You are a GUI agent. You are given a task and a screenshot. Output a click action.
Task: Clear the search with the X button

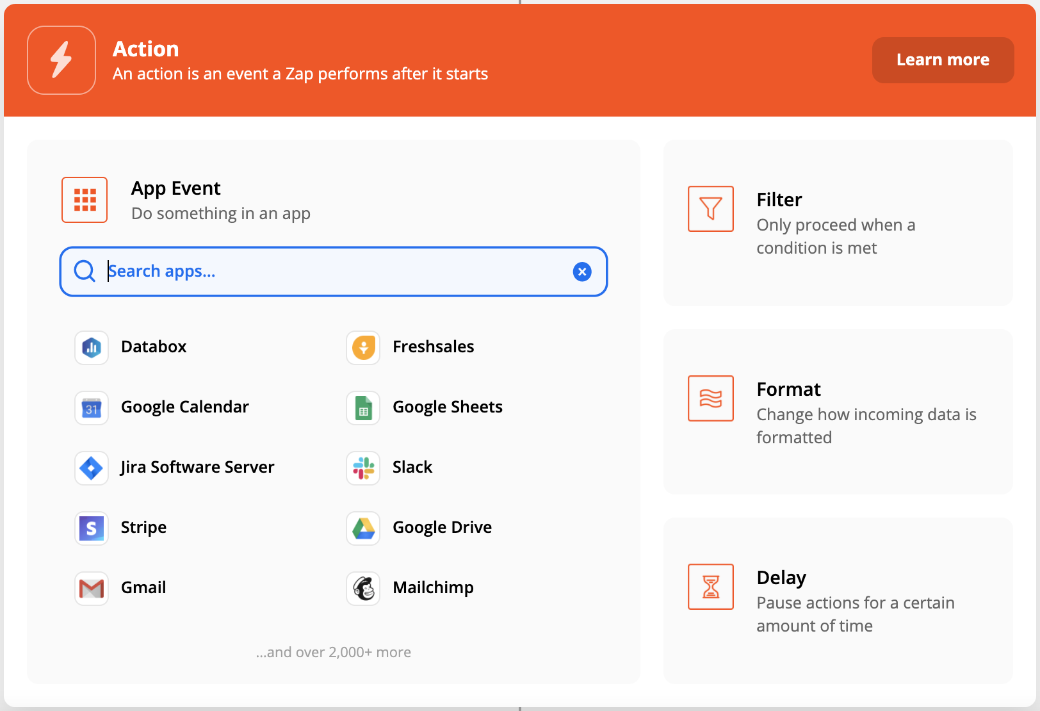pos(582,272)
